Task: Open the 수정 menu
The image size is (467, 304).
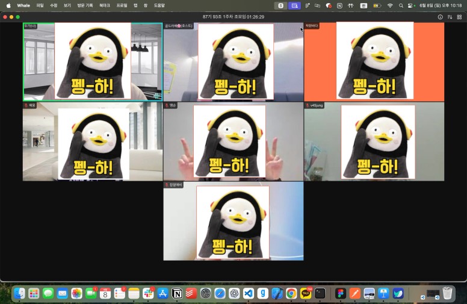Action: pyautogui.click(x=54, y=5)
